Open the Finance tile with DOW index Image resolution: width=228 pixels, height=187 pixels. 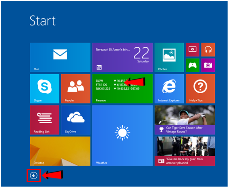[x=122, y=88]
